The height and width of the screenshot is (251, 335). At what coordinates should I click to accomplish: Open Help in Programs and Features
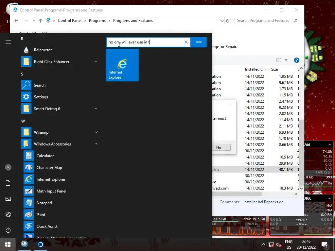tap(296, 60)
